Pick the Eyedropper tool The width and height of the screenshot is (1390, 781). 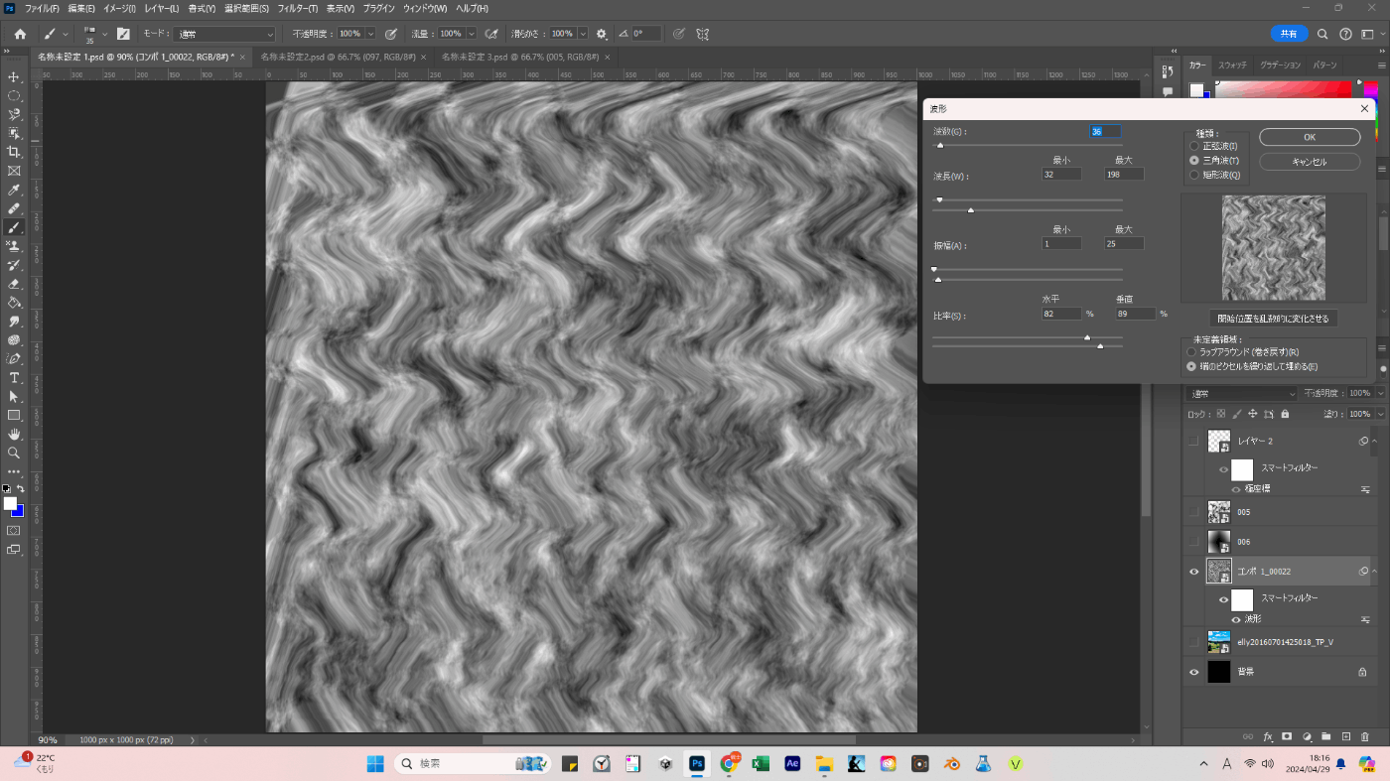pos(14,190)
